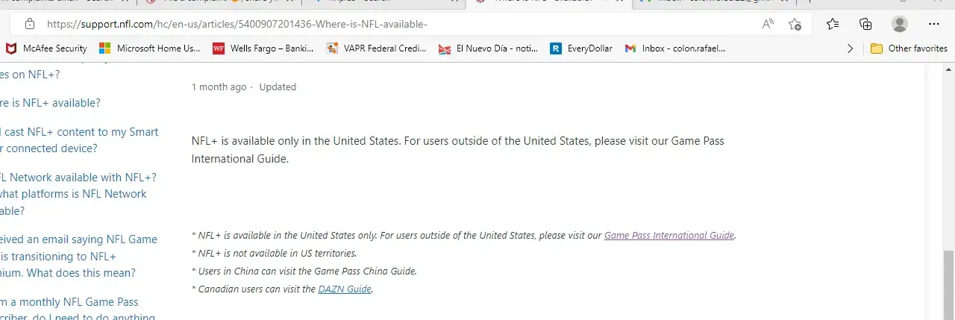Image resolution: width=955 pixels, height=320 pixels.
Task: Click footnote 'NFL+ is not available in US territories.'
Action: (x=275, y=253)
